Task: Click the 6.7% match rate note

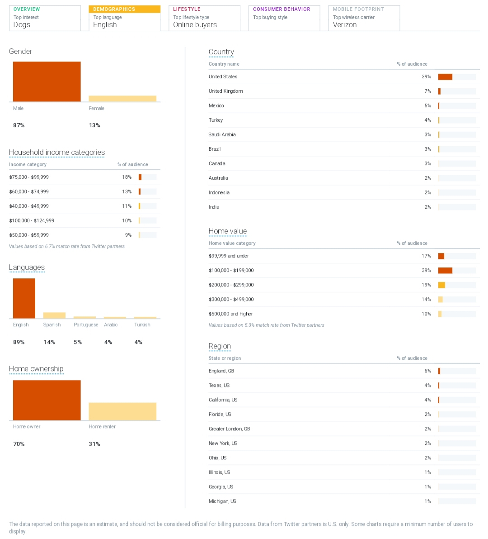Action: 67,247
